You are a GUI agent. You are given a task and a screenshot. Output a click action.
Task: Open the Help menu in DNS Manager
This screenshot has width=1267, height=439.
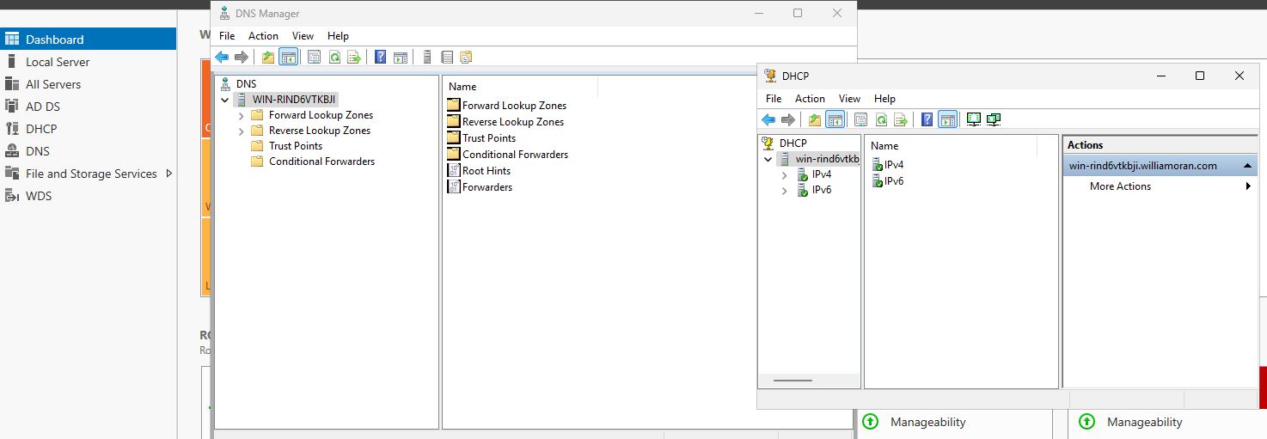coord(338,36)
